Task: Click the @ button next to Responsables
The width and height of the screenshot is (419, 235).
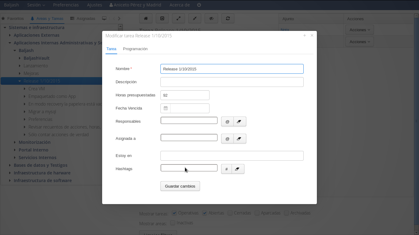Action: point(227,121)
